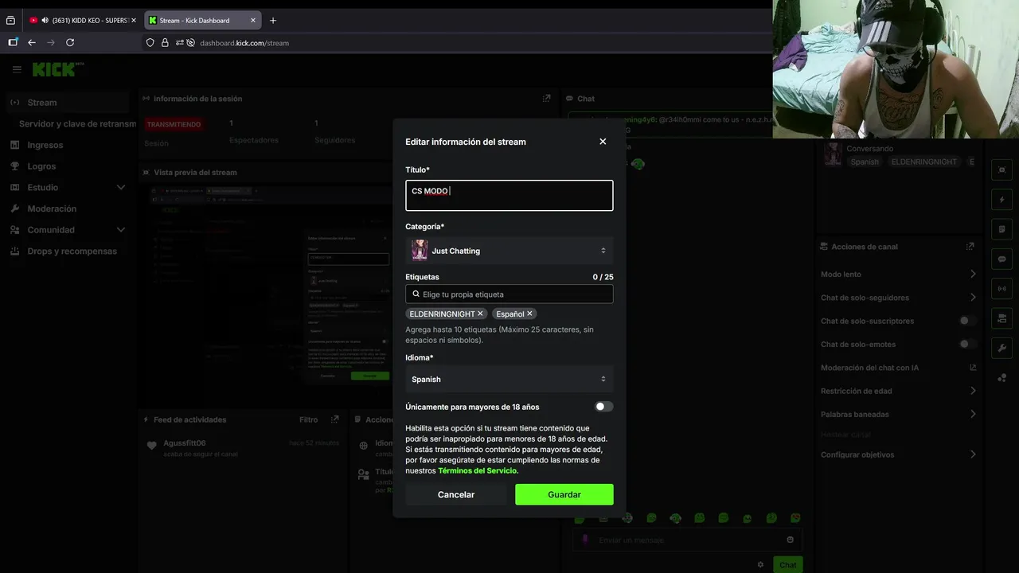Screen dimensions: 1019x573
Task: Click the three-dots cluster icon in right toolbar
Action: click(x=1001, y=377)
